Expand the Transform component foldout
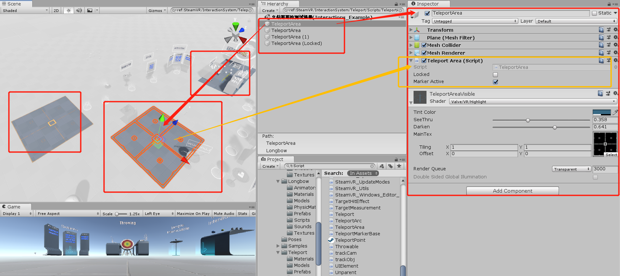This screenshot has height=276, width=620. tap(411, 30)
